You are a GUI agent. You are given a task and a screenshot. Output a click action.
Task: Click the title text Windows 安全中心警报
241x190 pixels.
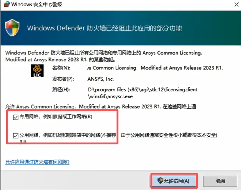click(x=37, y=4)
